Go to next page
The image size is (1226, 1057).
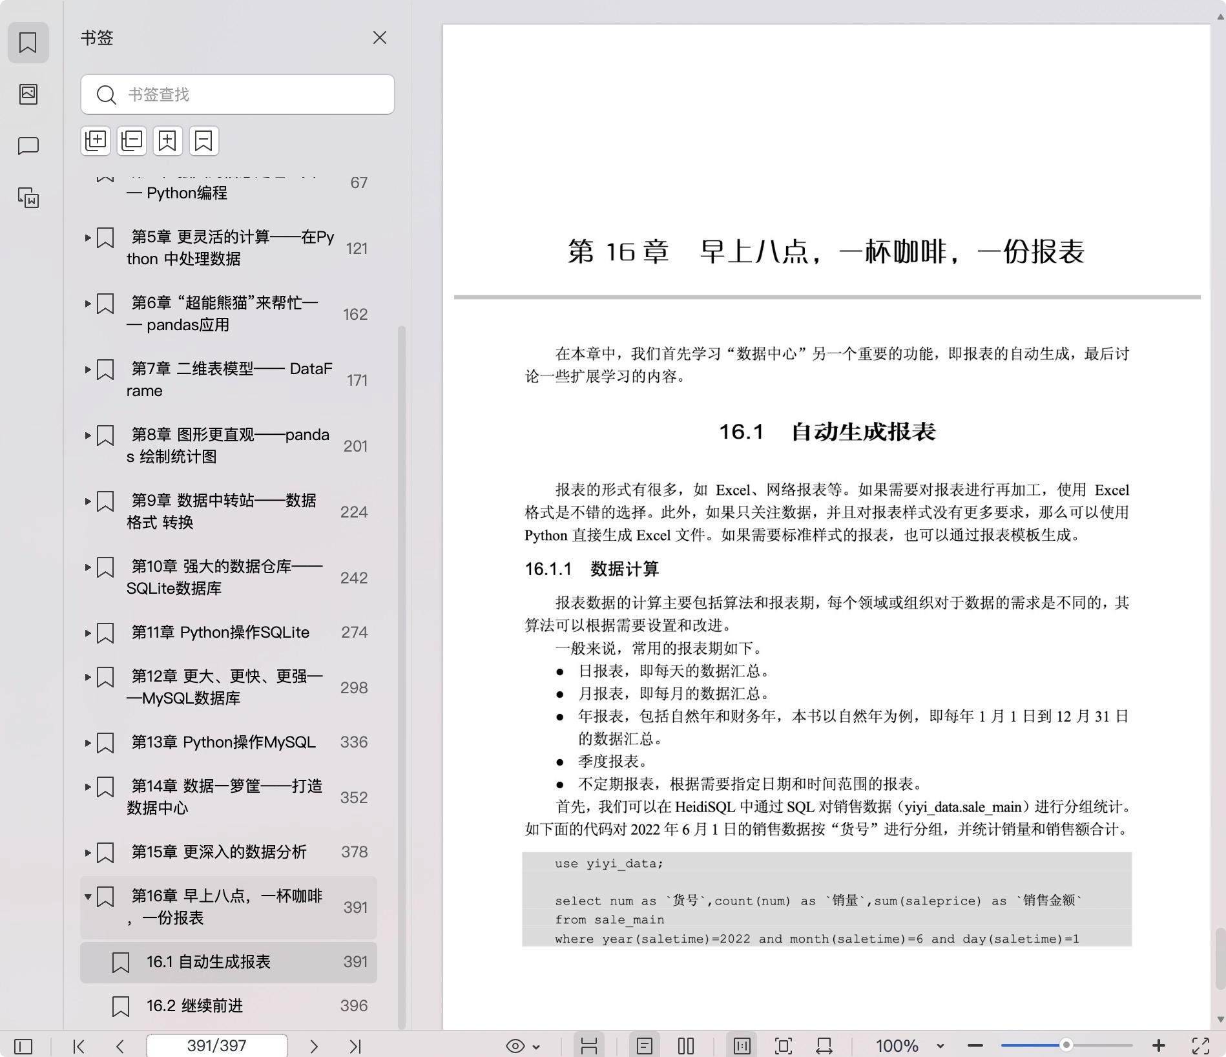point(314,1046)
